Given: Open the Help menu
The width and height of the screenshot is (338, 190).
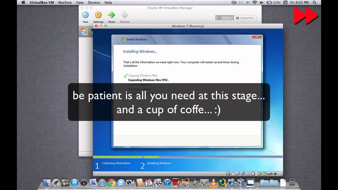Looking at the screenshot, I should pyautogui.click(x=108, y=3).
